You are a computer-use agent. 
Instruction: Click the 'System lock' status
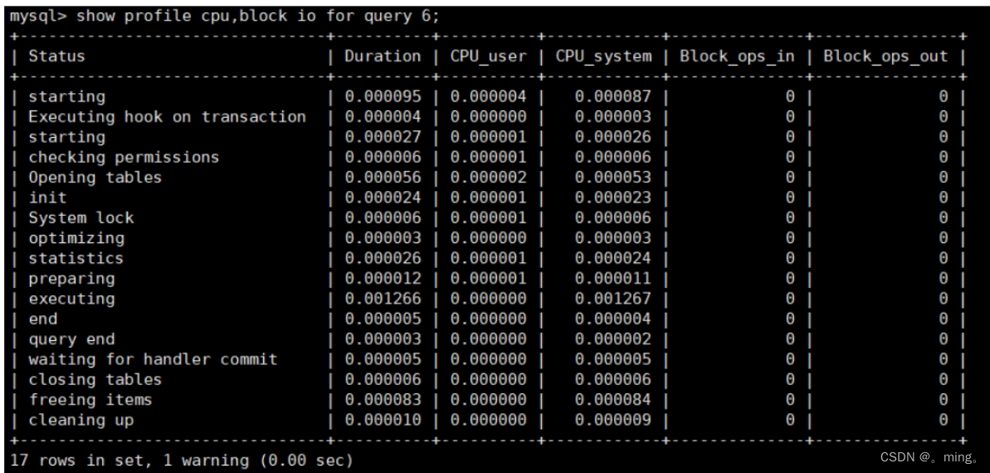pyautogui.click(x=80, y=218)
